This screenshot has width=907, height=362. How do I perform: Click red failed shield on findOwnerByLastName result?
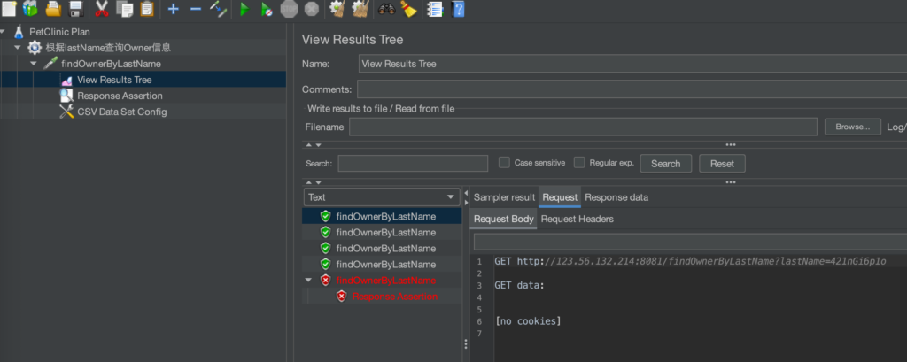coord(325,281)
